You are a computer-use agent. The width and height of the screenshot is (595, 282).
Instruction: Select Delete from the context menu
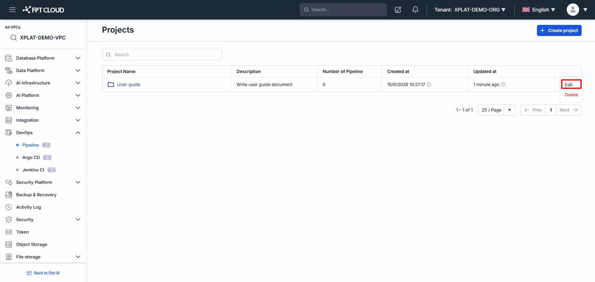pyautogui.click(x=571, y=95)
